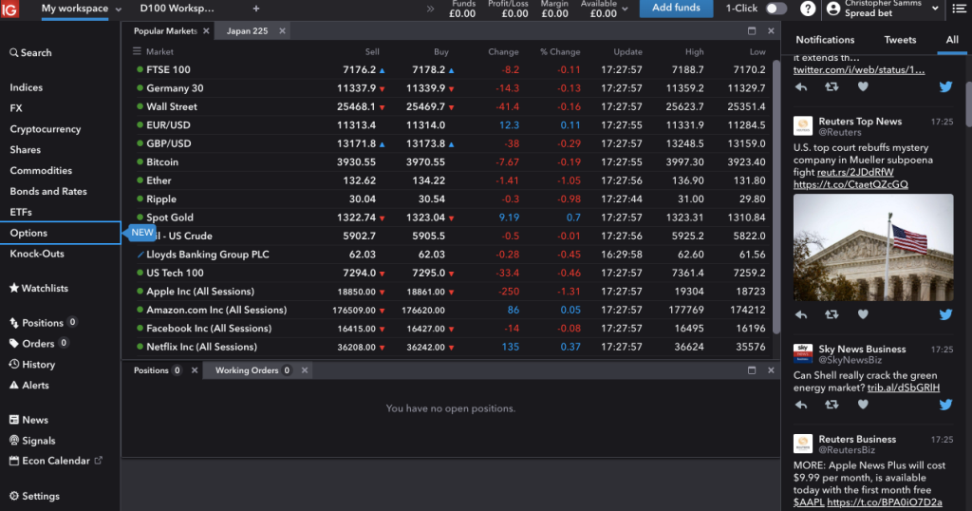Toggle the right-side panel list icon

959,9
